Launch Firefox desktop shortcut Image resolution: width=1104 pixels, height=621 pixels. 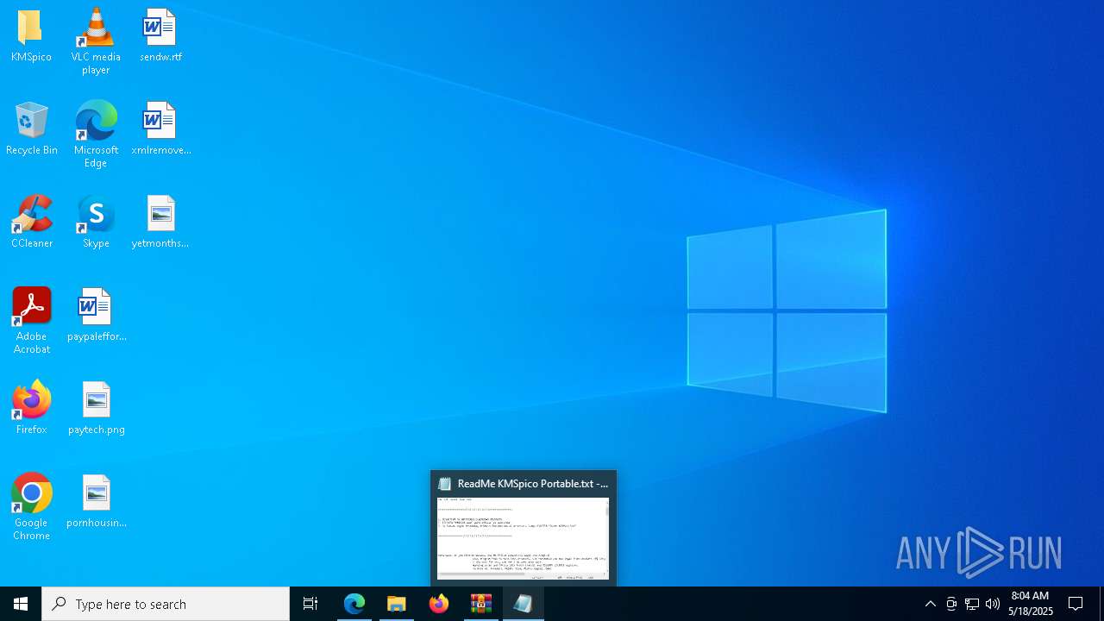point(32,409)
